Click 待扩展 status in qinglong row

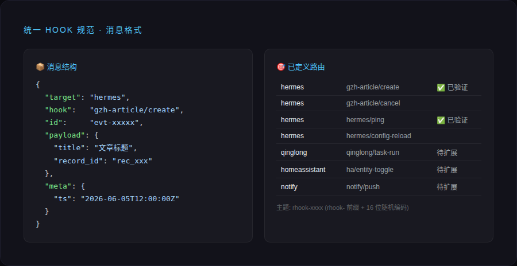pyautogui.click(x=447, y=152)
